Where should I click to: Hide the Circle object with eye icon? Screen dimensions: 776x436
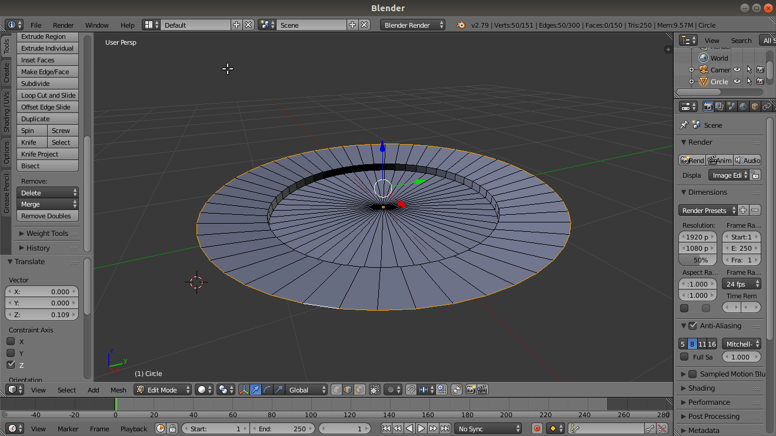pos(737,81)
